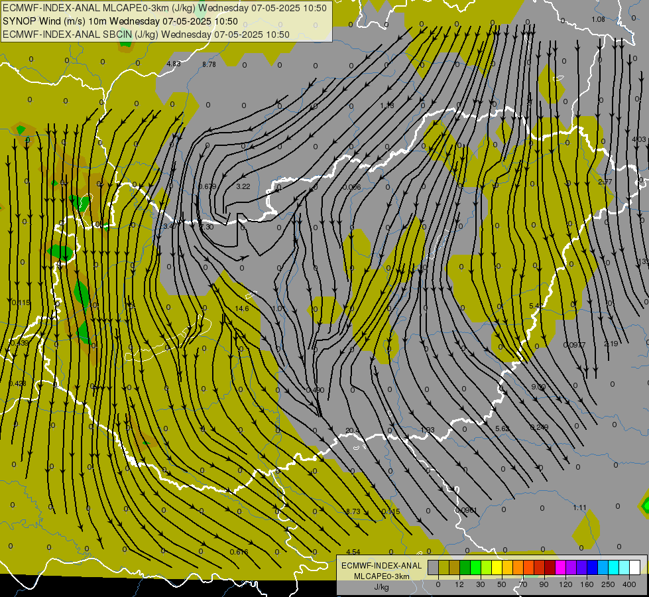The image size is (649, 597).
Task: Choose the dark red legend swatch
Action: click(550, 567)
